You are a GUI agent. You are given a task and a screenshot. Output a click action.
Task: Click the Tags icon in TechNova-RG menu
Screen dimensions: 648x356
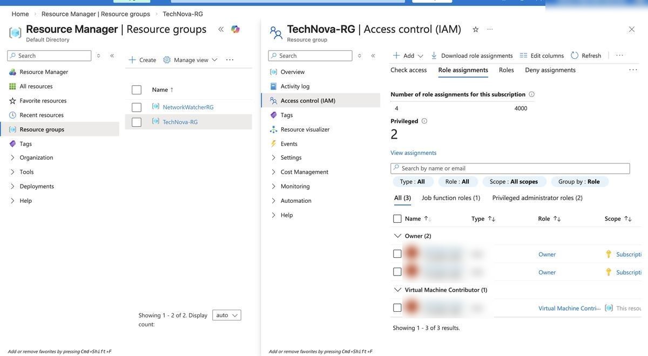click(273, 115)
